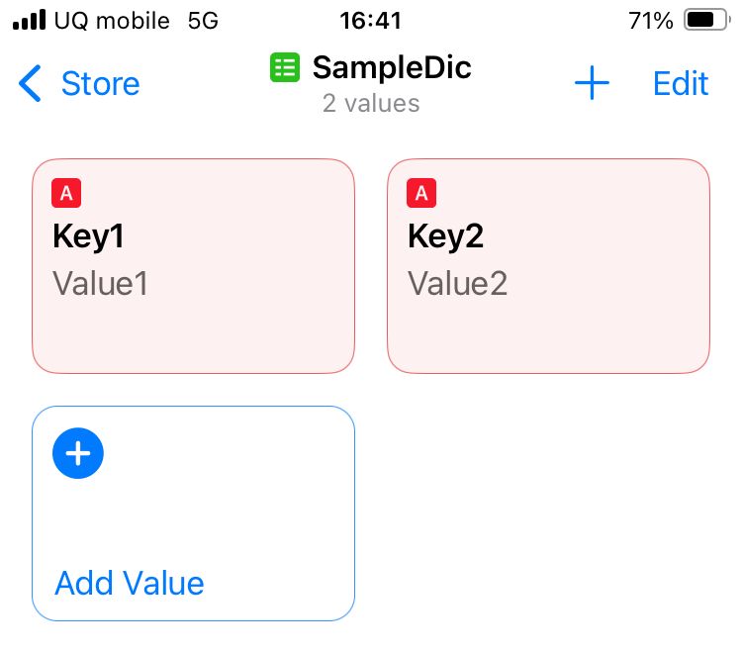Tap the green dictionary icon beside SampleDic
This screenshot has width=742, height=653.
click(286, 68)
